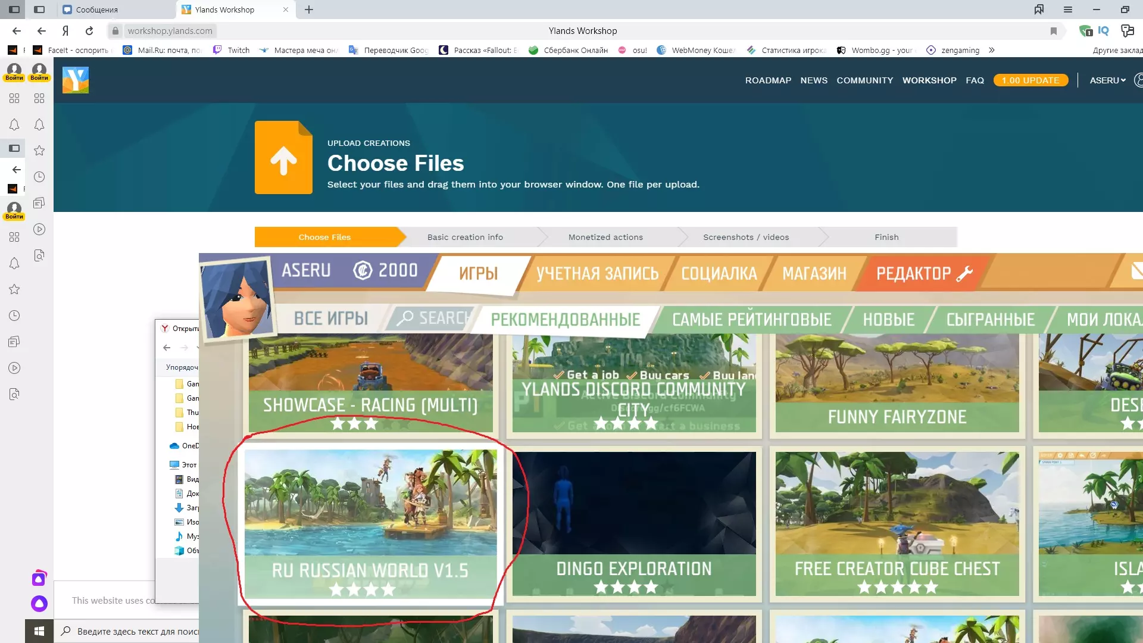Screen dimensions: 1143x643
Task: Click the purple Alice assistant icon
Action: click(x=39, y=604)
